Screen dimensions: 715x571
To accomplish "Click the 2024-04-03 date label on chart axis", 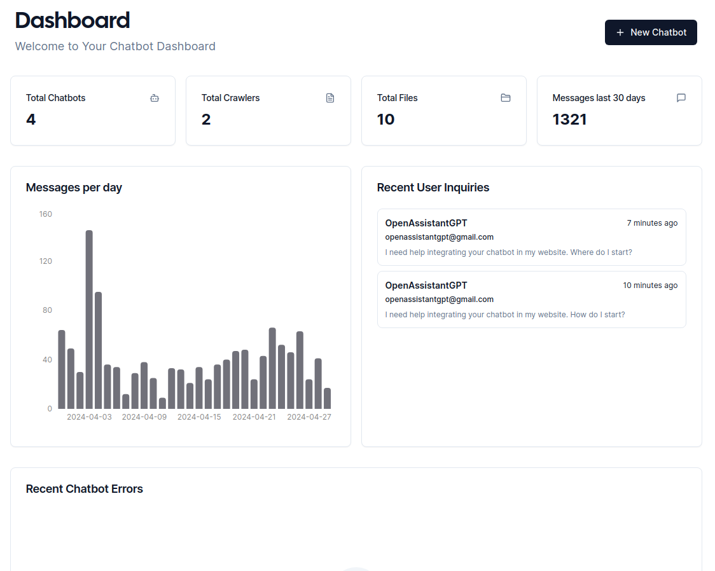I will pos(89,417).
